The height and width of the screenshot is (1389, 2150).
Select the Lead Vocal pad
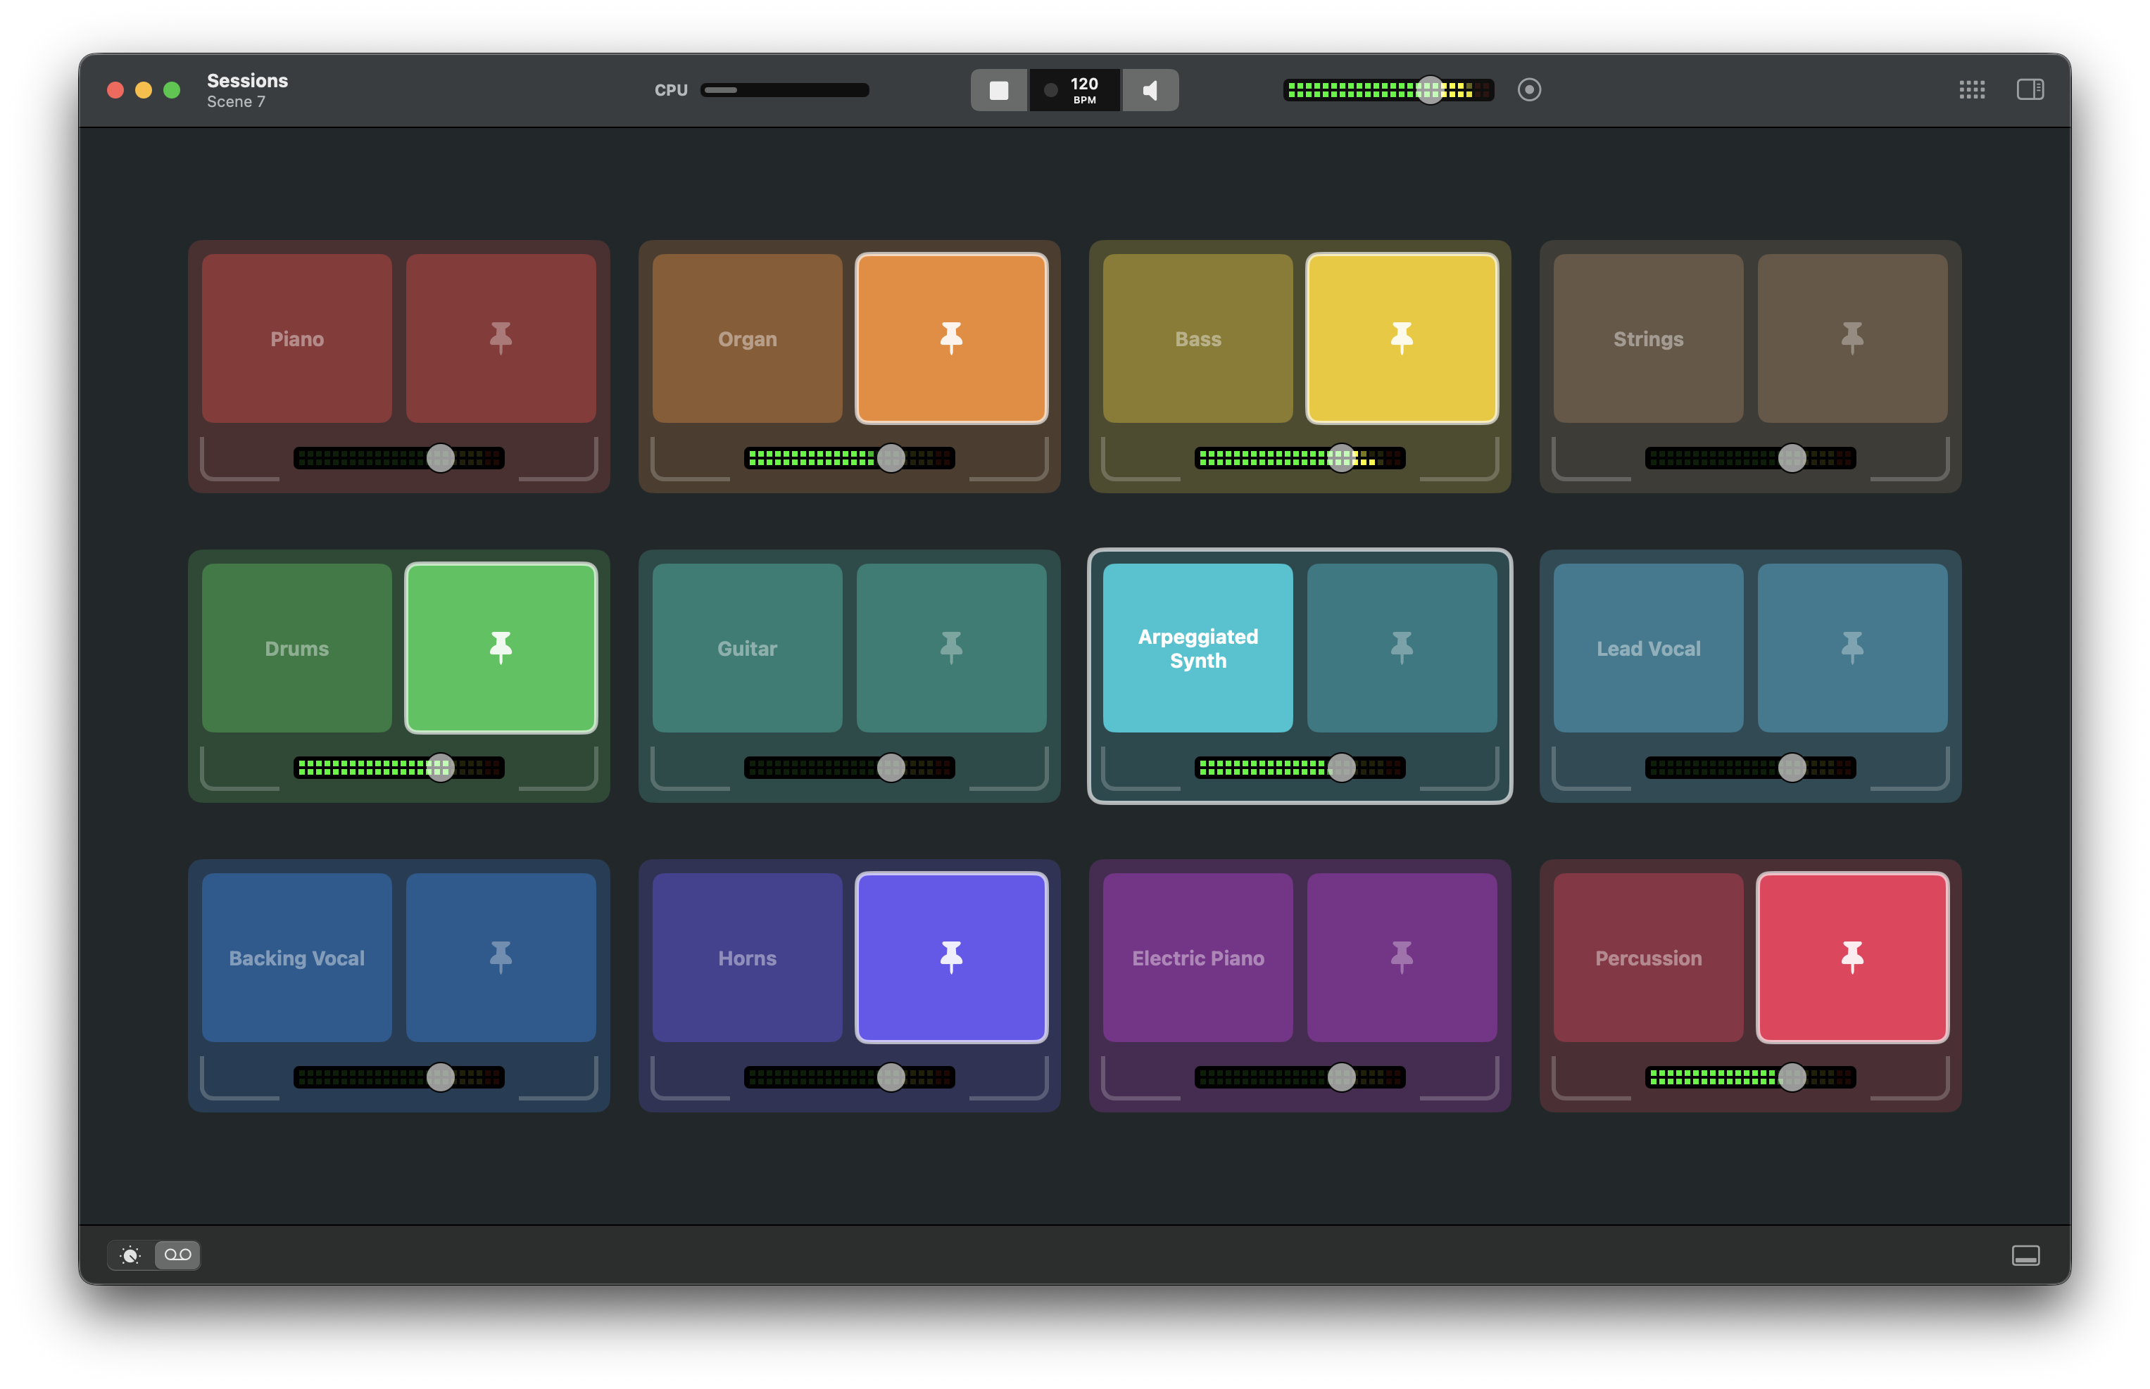pyautogui.click(x=1647, y=647)
